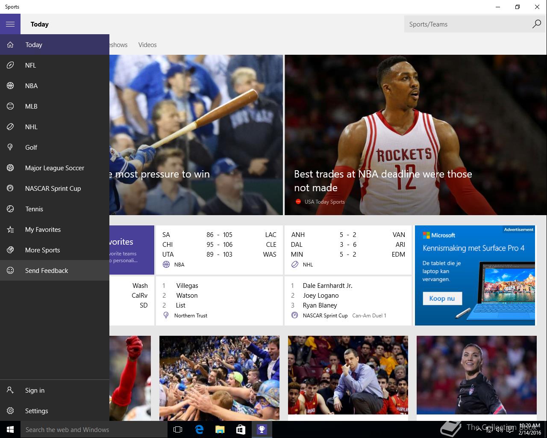Open the Windows Store taskbar icon
Screen dimensions: 547x438
click(x=241, y=429)
